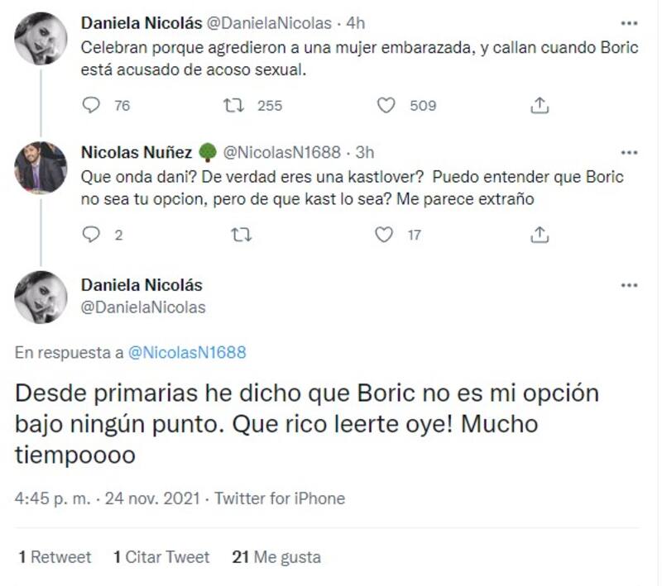Click Nicolas Nuñez's profile picture
662x586 pixels.
coord(41,167)
